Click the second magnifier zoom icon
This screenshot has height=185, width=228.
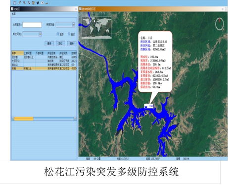(29, 2)
